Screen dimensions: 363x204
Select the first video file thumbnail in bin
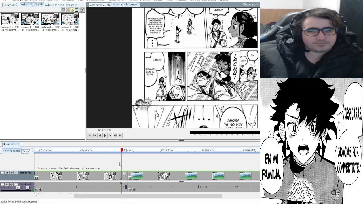point(10,19)
